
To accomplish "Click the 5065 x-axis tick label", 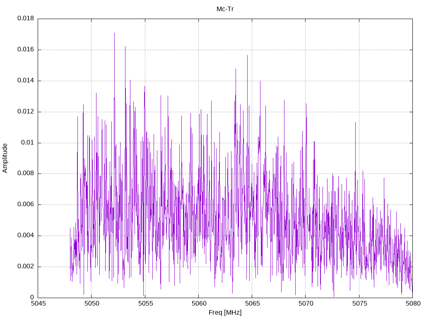I will (252, 304).
